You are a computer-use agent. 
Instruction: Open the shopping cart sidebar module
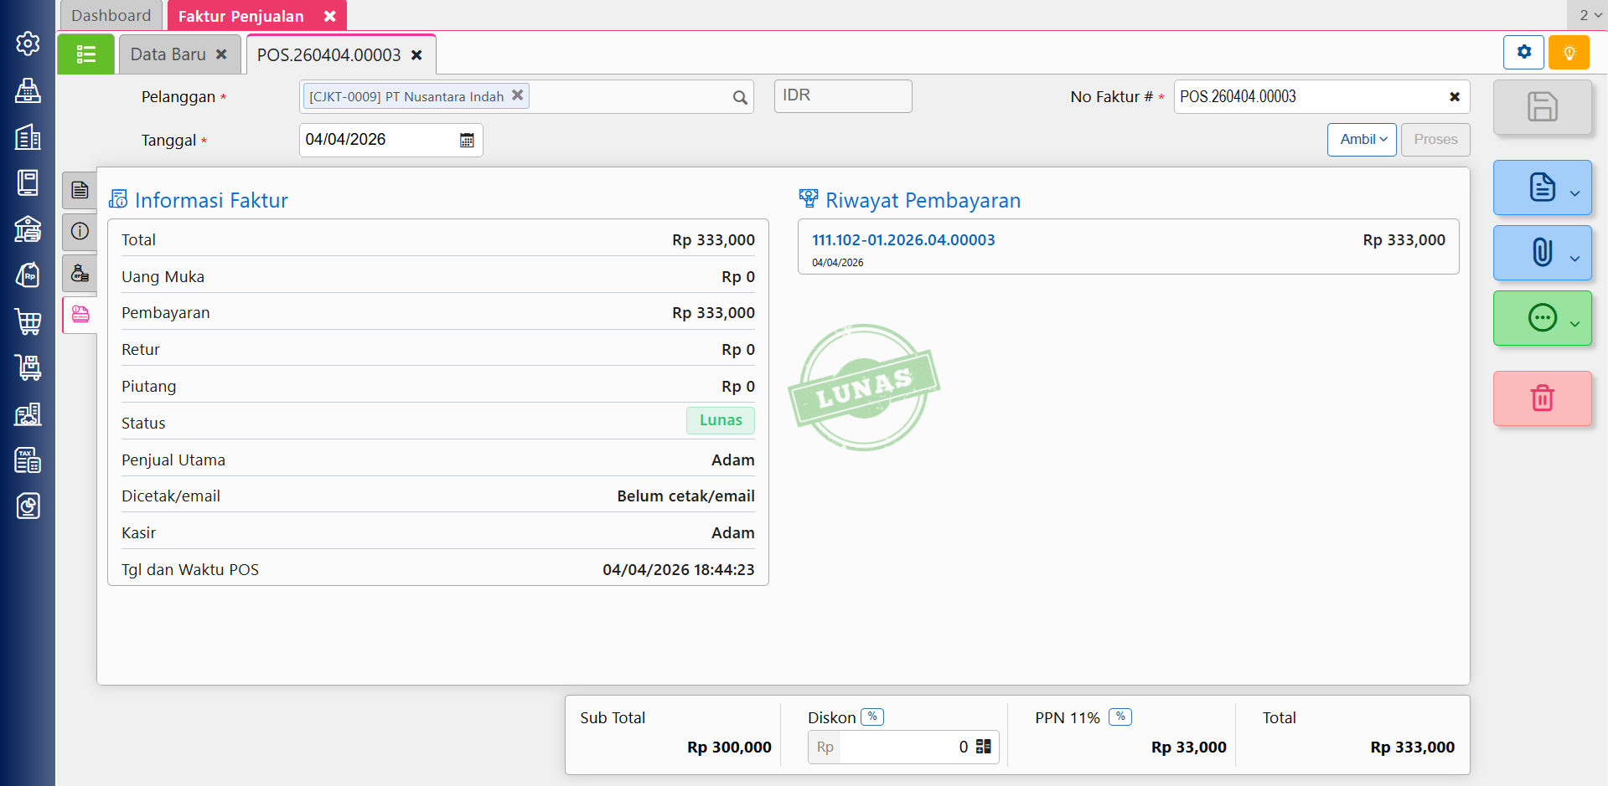[x=28, y=321]
